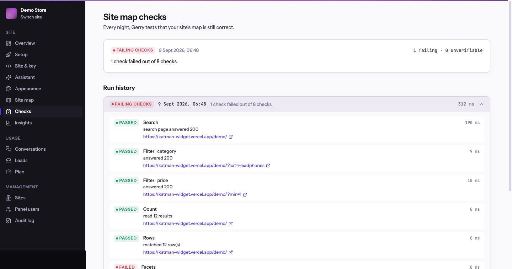The height and width of the screenshot is (269, 512).
Task: Click FAILING CHECKS badge in summary card
Action: coord(133,50)
